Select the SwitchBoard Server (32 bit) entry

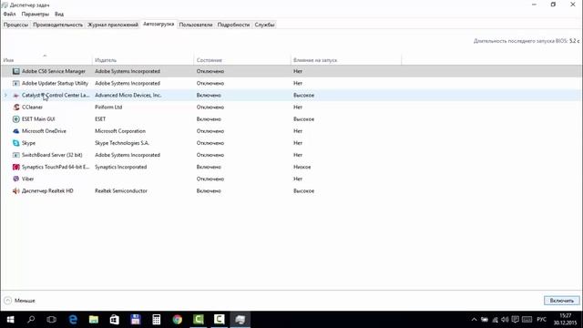tap(52, 155)
